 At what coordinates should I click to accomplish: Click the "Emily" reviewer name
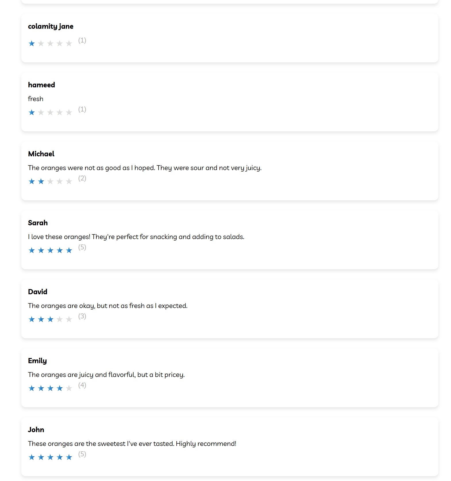click(37, 361)
